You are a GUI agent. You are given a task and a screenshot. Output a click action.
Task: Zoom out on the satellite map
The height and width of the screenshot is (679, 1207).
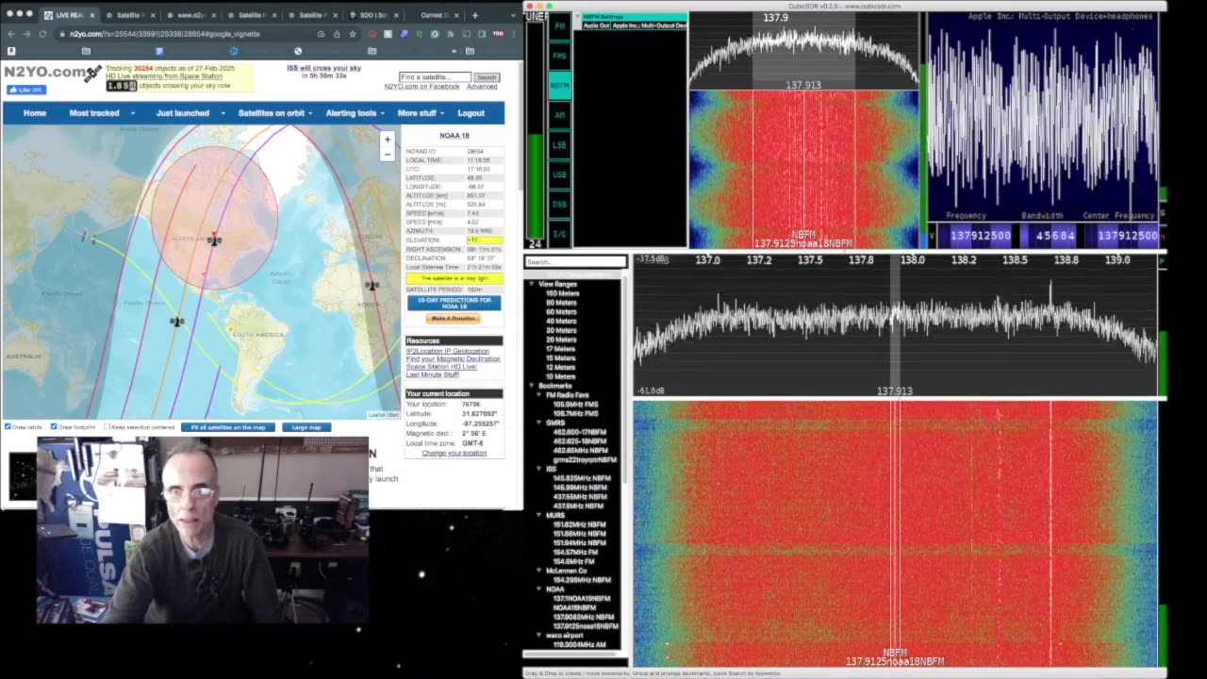(387, 154)
